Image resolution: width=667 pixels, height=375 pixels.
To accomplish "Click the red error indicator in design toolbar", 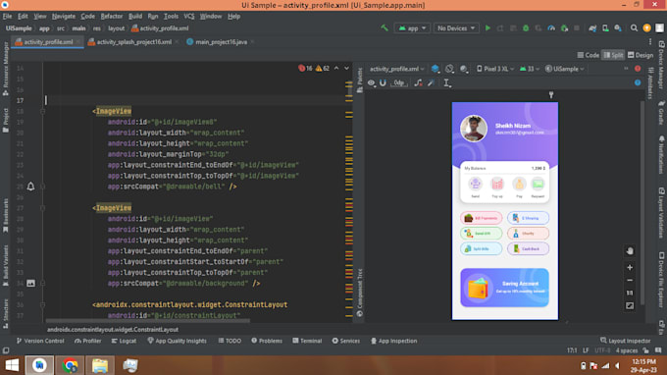I will (x=638, y=69).
